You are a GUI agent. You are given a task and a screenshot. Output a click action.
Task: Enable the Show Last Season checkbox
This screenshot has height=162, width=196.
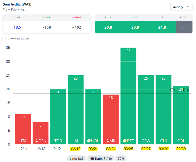click(4, 39)
